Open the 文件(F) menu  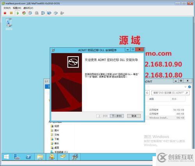(7, 8)
